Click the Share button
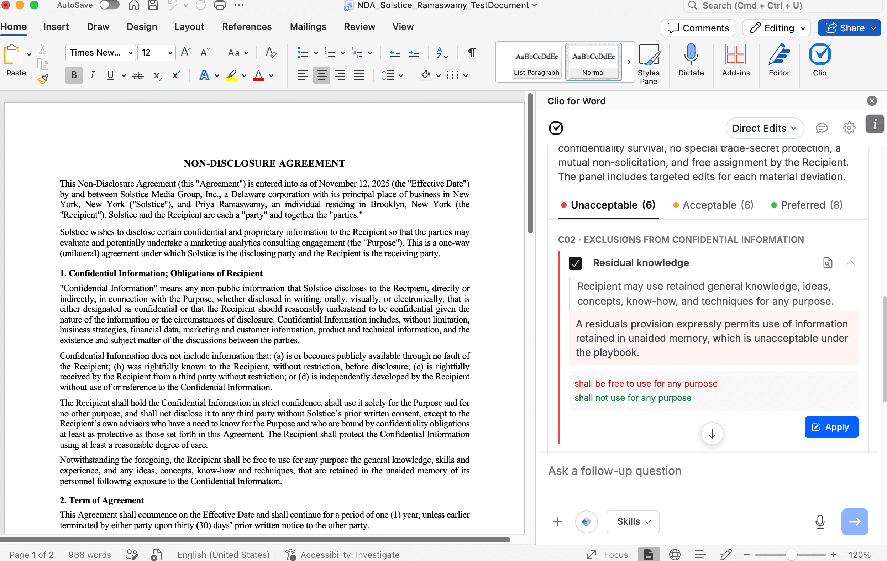The width and height of the screenshot is (887, 561). (849, 28)
